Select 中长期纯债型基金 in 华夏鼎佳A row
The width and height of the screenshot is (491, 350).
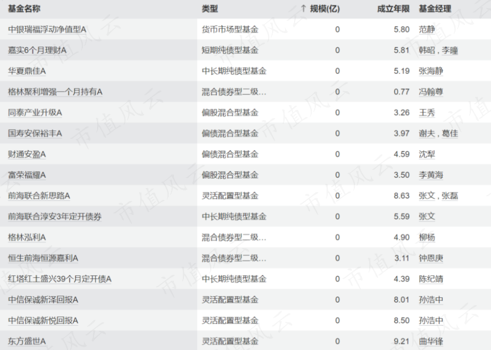[x=234, y=71]
